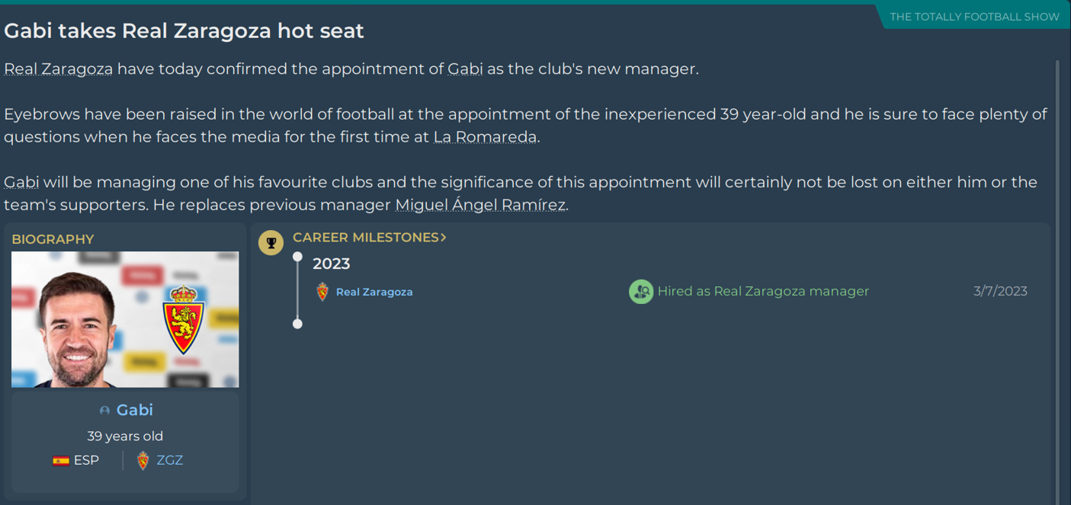Open the Real Zaragoza link in first paragraph
The image size is (1071, 505).
point(59,69)
